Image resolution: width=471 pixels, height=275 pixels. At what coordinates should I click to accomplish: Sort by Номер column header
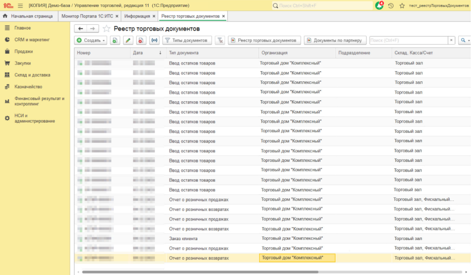point(102,53)
